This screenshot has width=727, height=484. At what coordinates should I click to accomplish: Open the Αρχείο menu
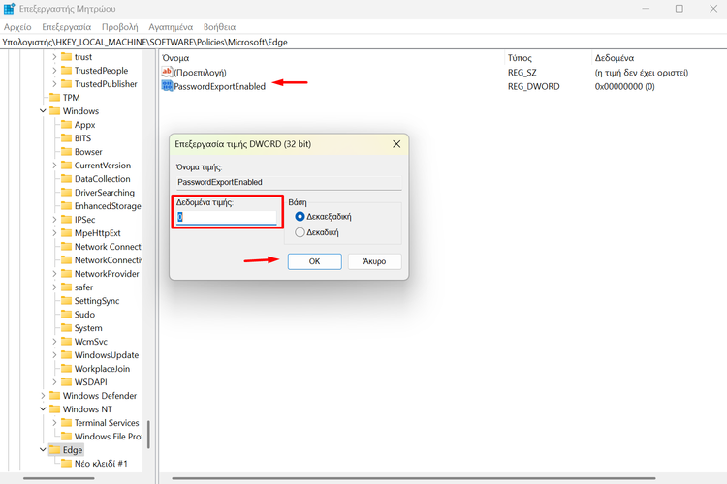pyautogui.click(x=17, y=27)
